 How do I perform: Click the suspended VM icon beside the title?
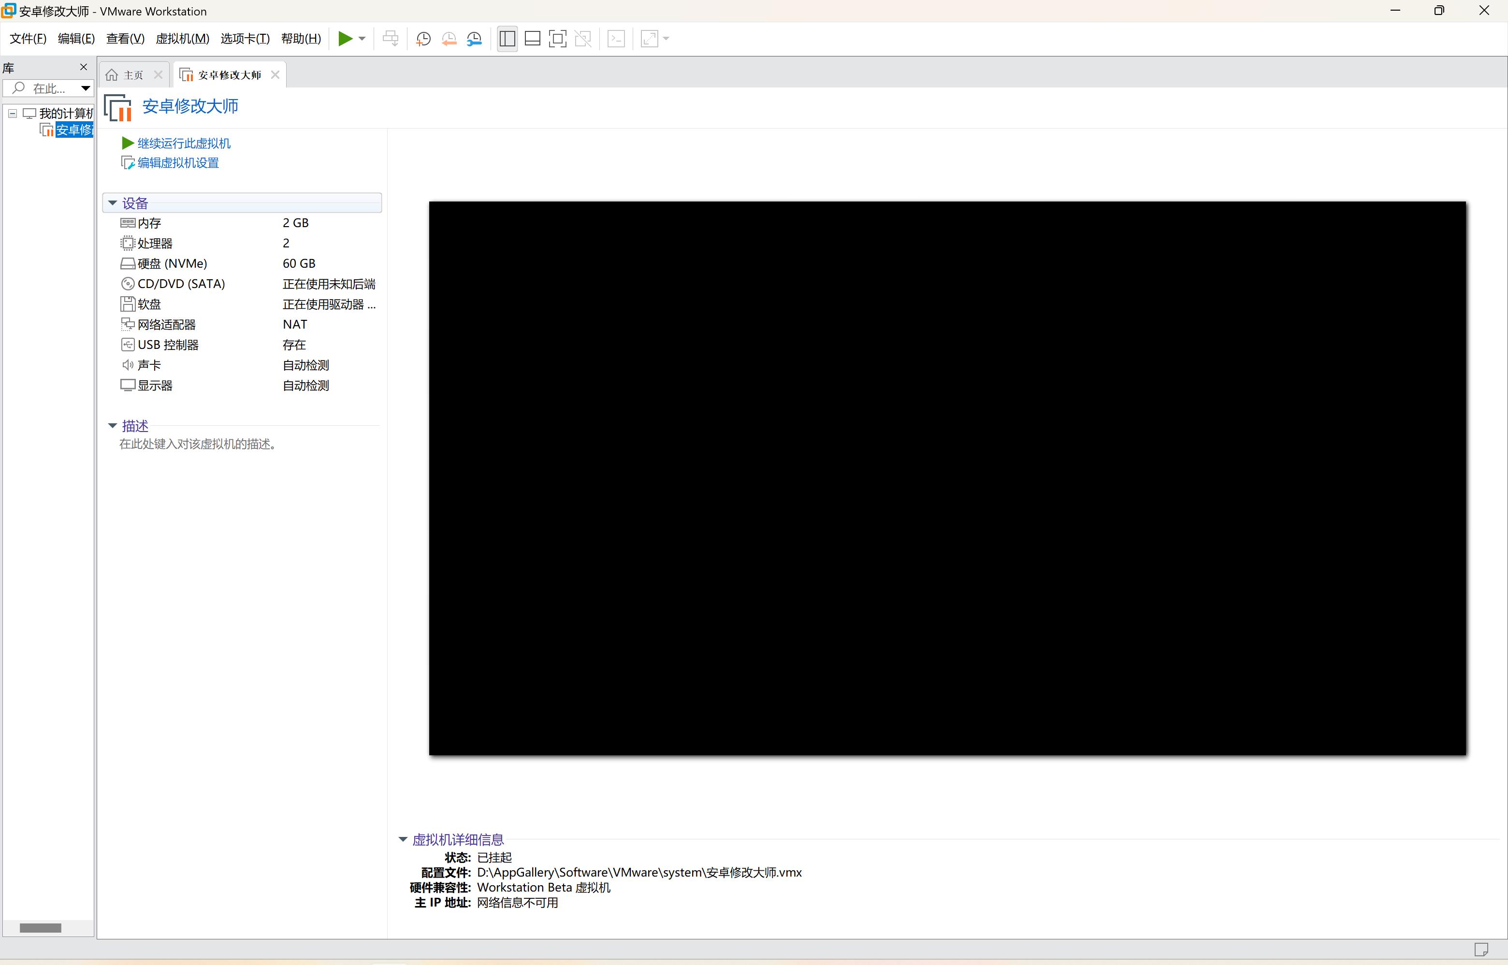coord(117,107)
